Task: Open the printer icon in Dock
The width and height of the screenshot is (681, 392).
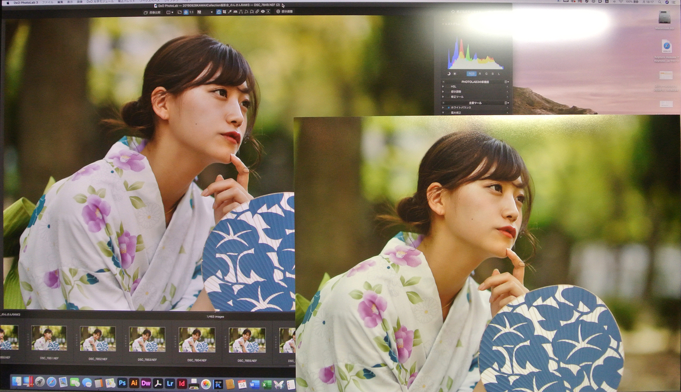Action: (x=194, y=383)
